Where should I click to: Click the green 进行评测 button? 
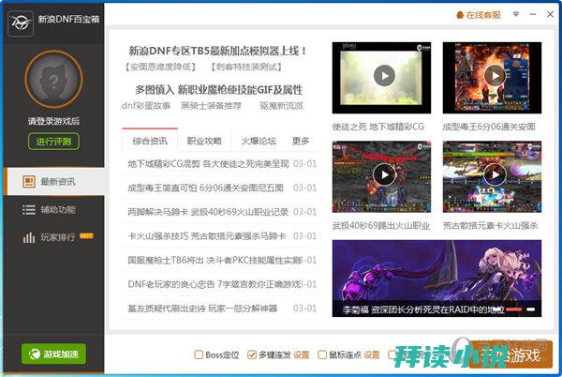(53, 142)
